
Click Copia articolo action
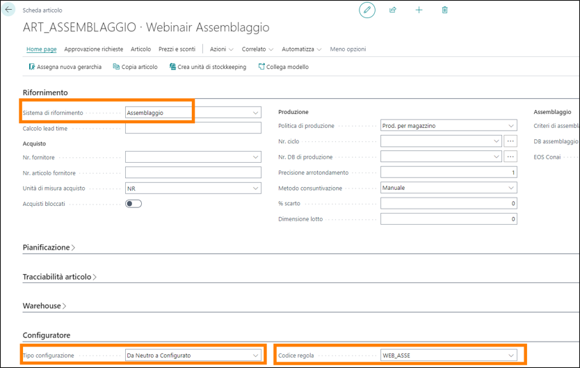(135, 67)
